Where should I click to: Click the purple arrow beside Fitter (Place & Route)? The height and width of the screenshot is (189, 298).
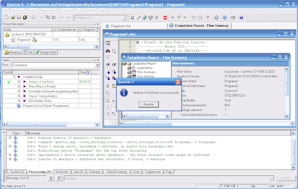coord(25,87)
